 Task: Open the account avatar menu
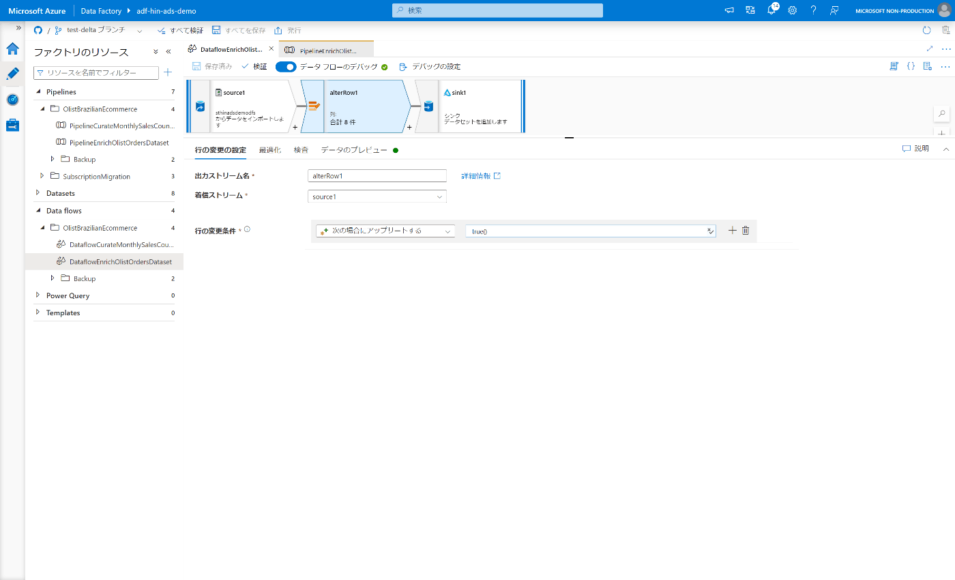pyautogui.click(x=944, y=10)
